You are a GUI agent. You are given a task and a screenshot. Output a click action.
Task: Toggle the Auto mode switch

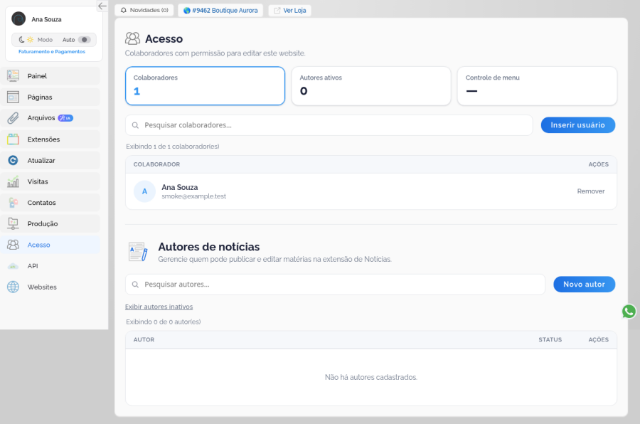point(84,40)
